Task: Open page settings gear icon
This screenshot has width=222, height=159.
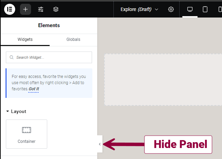Action: pos(171,9)
